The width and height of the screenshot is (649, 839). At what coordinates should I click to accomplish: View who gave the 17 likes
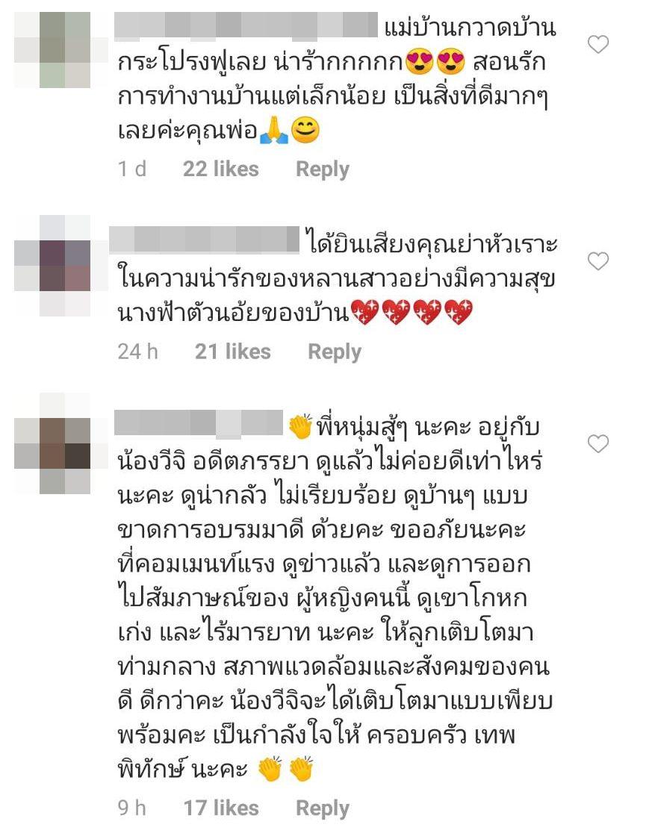click(220, 808)
